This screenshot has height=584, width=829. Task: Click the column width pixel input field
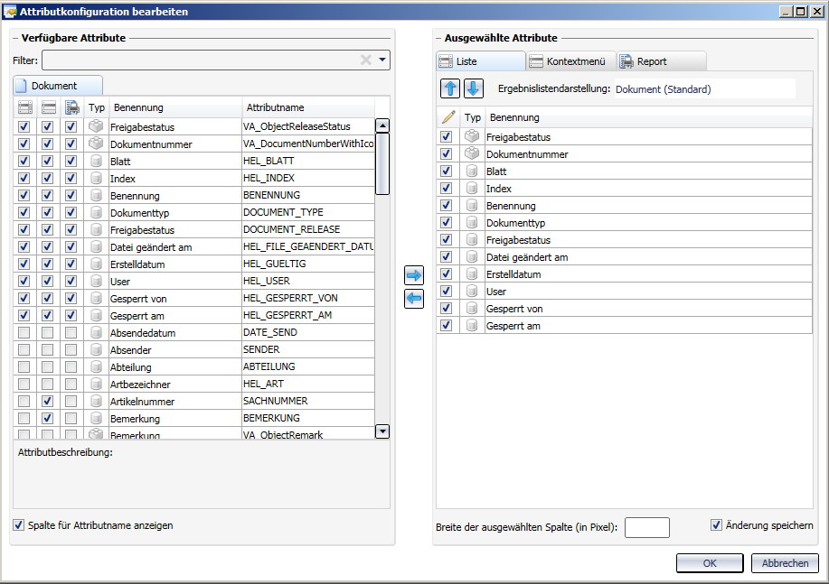click(646, 527)
